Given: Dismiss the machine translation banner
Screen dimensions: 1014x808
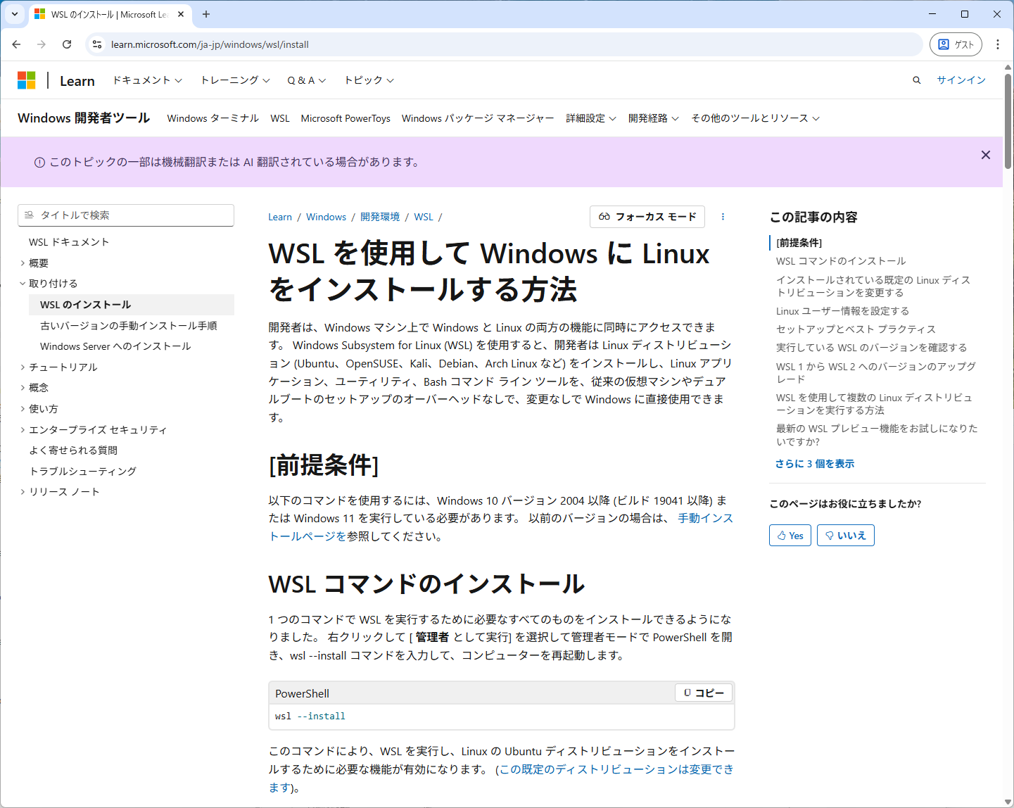Looking at the screenshot, I should (x=986, y=155).
